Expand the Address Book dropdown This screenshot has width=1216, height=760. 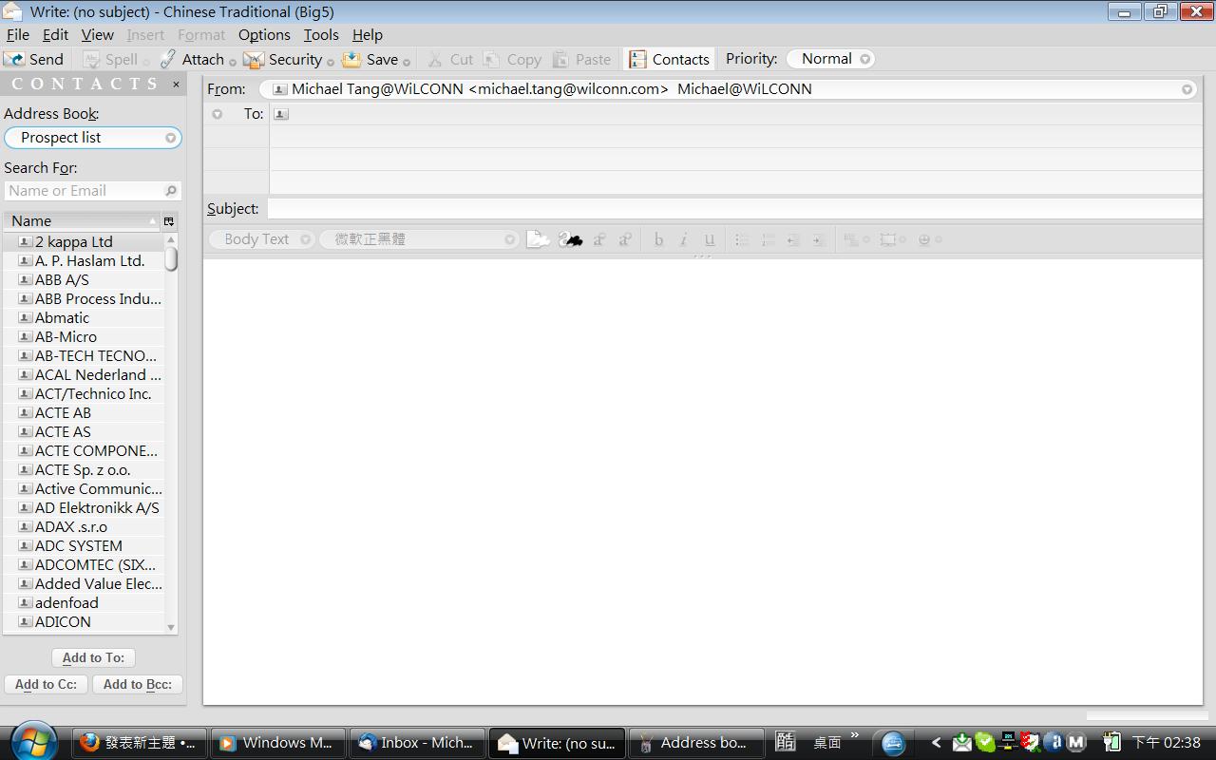tap(170, 138)
